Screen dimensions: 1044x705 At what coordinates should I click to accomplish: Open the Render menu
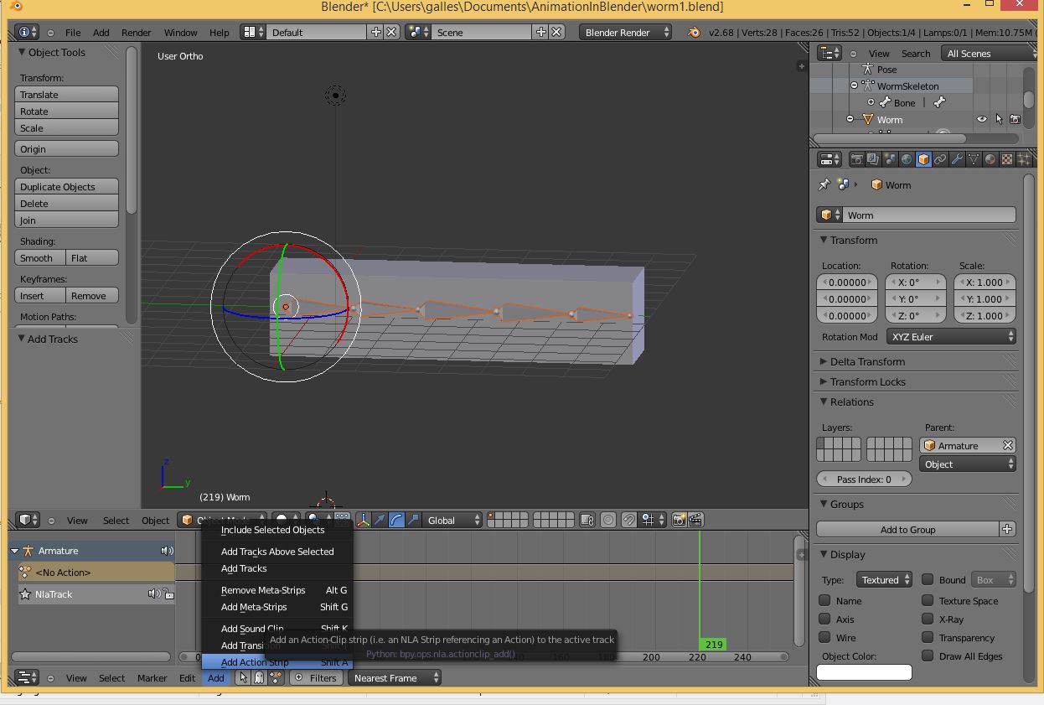tap(136, 33)
